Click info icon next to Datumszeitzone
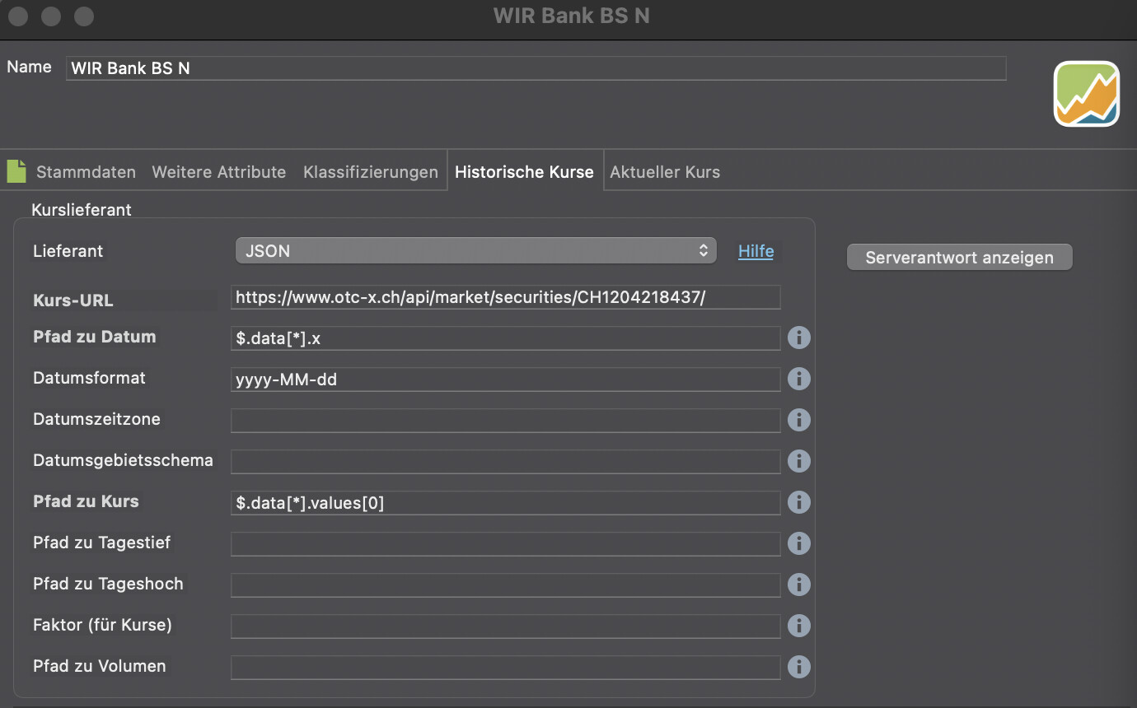 (x=798, y=420)
